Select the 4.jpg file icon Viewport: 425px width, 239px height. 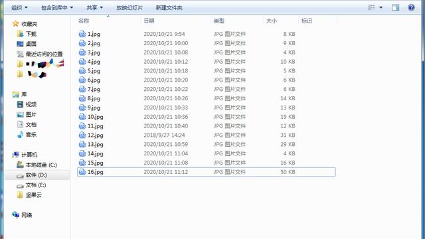pyautogui.click(x=82, y=62)
